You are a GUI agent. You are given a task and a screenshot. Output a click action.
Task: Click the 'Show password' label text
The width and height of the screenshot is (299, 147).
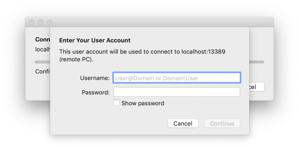pyautogui.click(x=143, y=103)
